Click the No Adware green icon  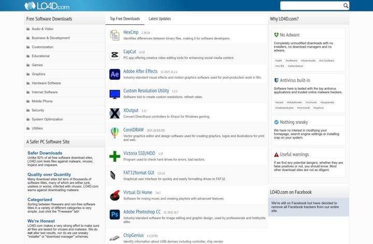276,35
